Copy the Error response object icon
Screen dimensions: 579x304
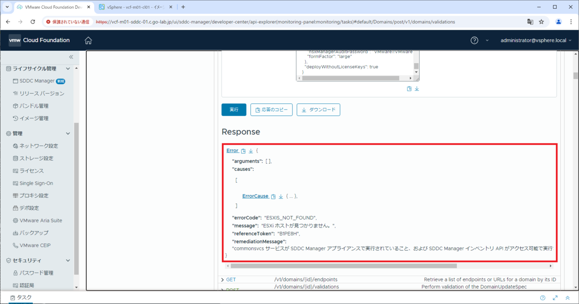pyautogui.click(x=243, y=151)
